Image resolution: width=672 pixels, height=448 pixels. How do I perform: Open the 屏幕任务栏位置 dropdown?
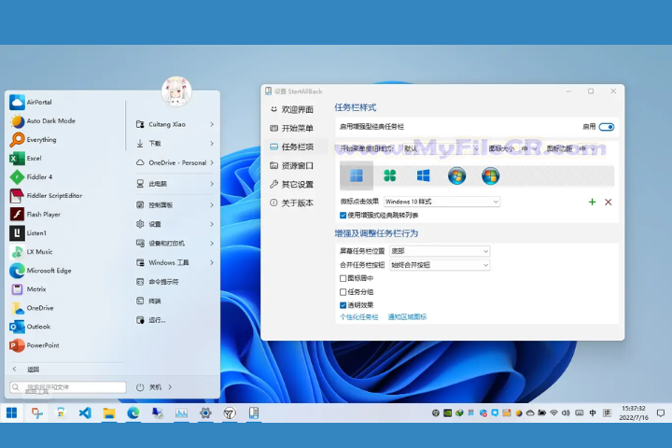440,251
